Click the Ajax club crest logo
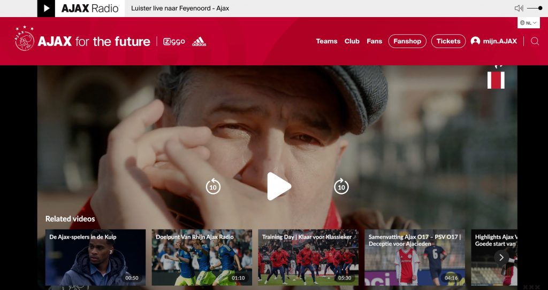548x290 pixels. [x=25, y=40]
